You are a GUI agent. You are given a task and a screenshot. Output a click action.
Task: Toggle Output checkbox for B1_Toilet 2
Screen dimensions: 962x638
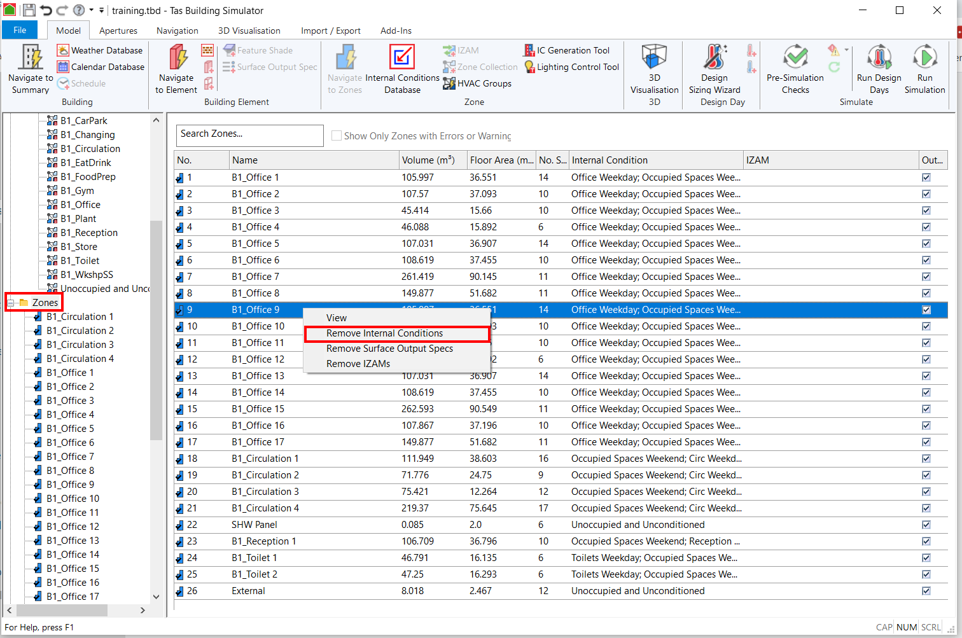[926, 574]
